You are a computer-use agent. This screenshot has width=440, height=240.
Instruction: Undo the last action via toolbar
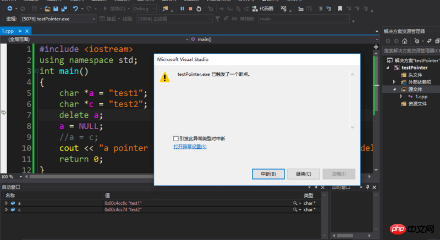point(75,9)
